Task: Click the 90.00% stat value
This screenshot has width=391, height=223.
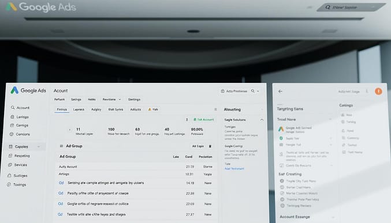Action: click(197, 130)
